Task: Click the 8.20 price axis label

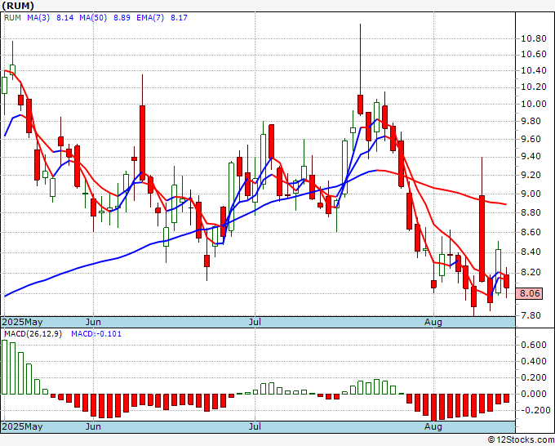Action: 531,272
